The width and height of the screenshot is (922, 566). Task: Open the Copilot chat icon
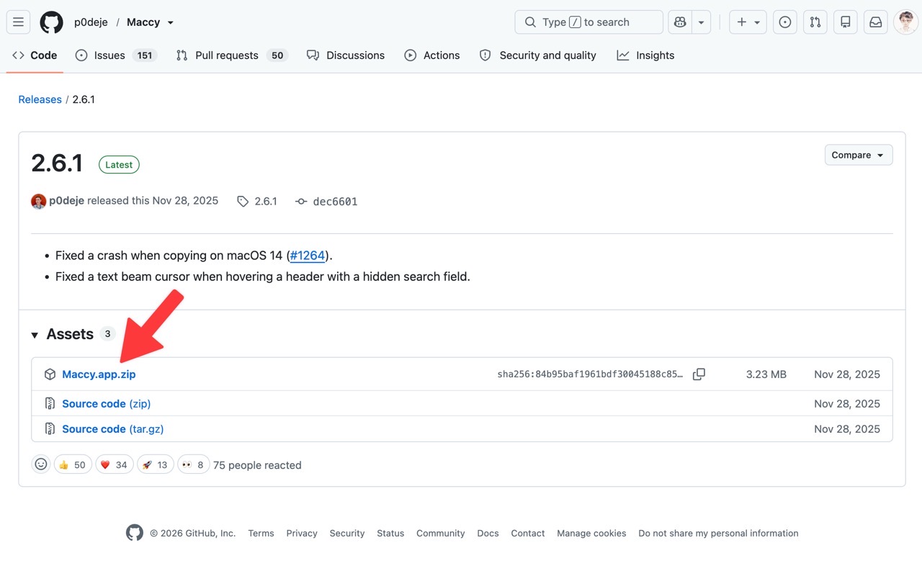(679, 22)
